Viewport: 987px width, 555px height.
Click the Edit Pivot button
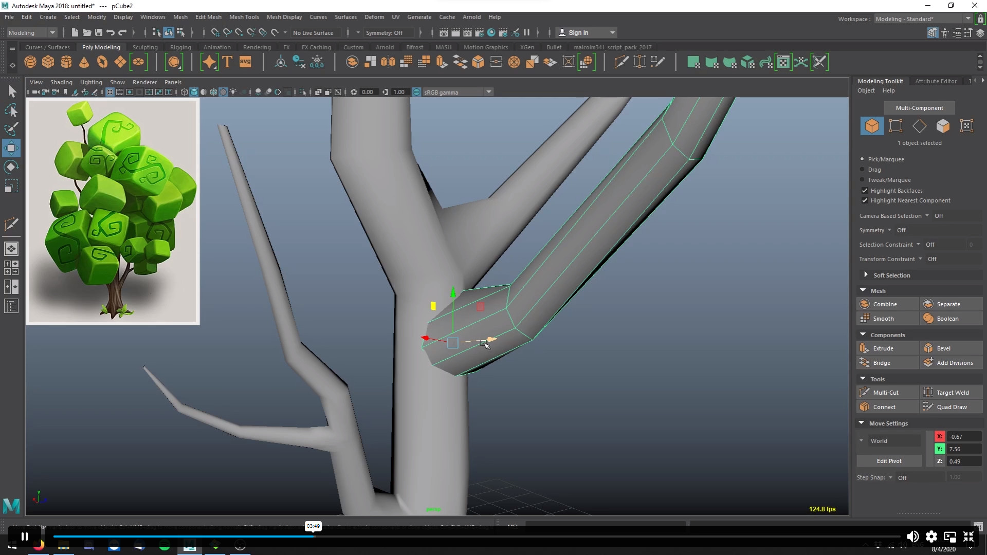tap(889, 460)
